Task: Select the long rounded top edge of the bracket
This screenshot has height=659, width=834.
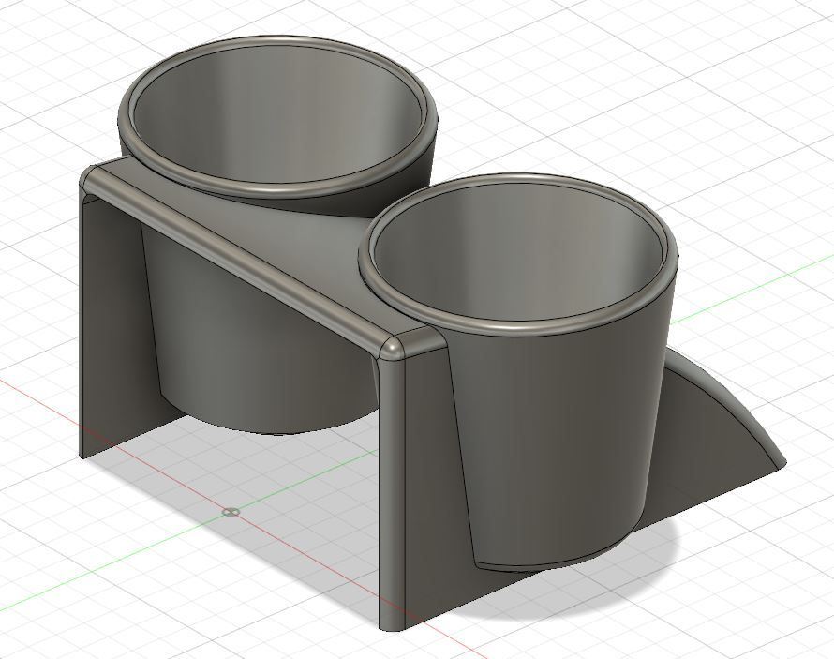Action: [244, 251]
